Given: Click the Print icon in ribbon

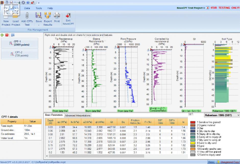Looking at the screenshot, I should (x=57, y=15).
